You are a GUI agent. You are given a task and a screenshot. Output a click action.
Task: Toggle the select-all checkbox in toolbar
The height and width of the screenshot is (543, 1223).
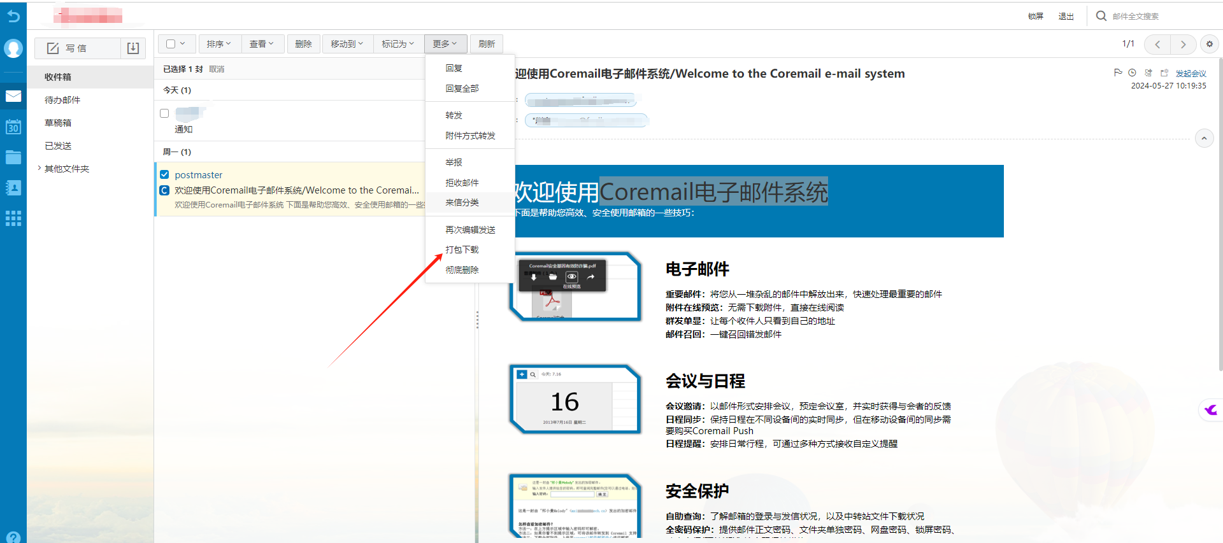tap(171, 44)
